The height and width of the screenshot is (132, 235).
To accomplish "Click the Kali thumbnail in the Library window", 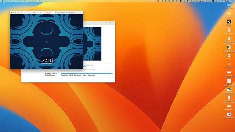I will (92, 44).
